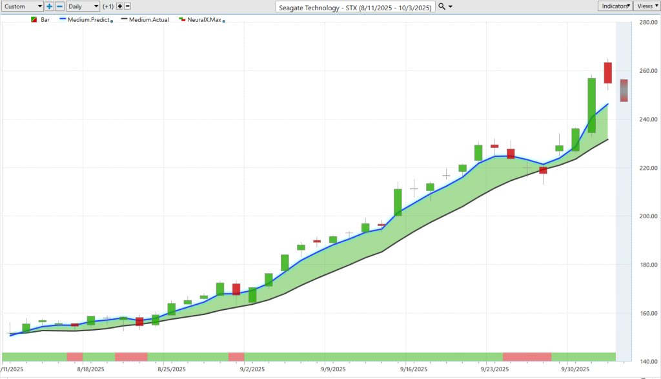Image resolution: width=661 pixels, height=379 pixels.
Task: Click the black plus forecast increment button
Action: click(x=119, y=6)
